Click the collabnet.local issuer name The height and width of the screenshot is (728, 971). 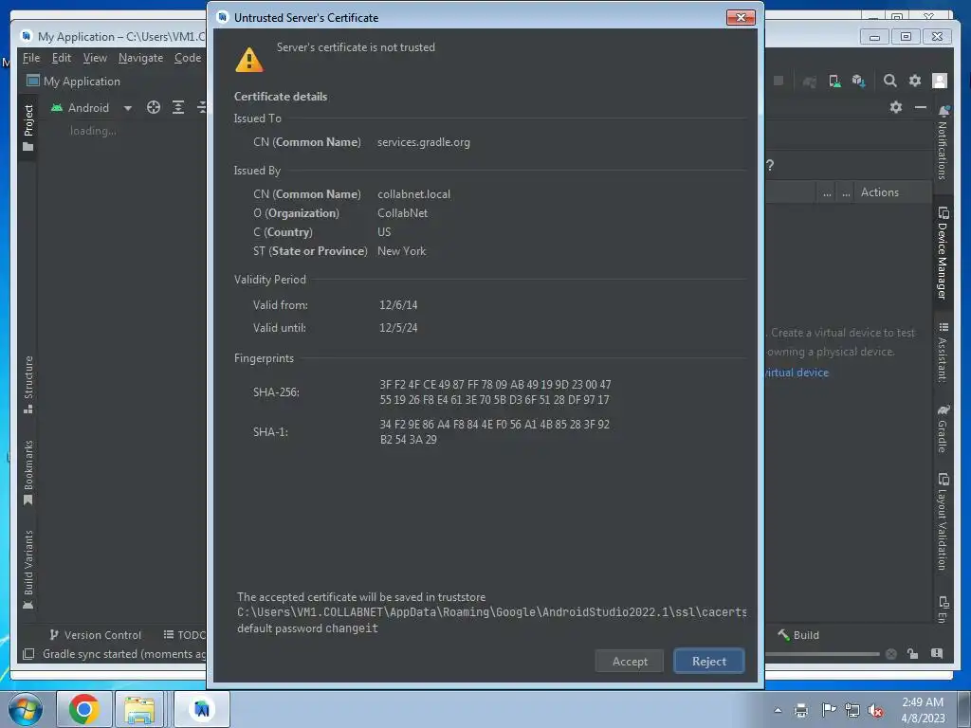(x=413, y=194)
